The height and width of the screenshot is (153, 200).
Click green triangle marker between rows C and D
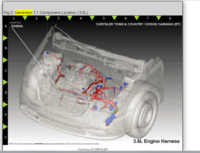(x=5, y=82)
